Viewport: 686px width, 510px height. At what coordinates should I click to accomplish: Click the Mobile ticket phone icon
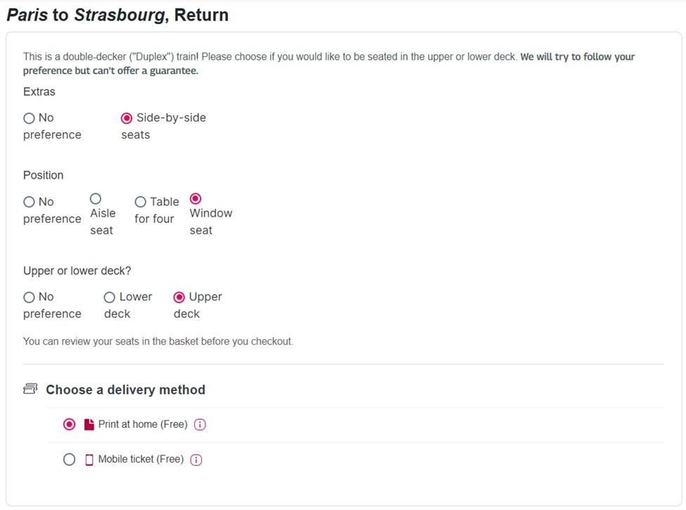click(x=89, y=459)
